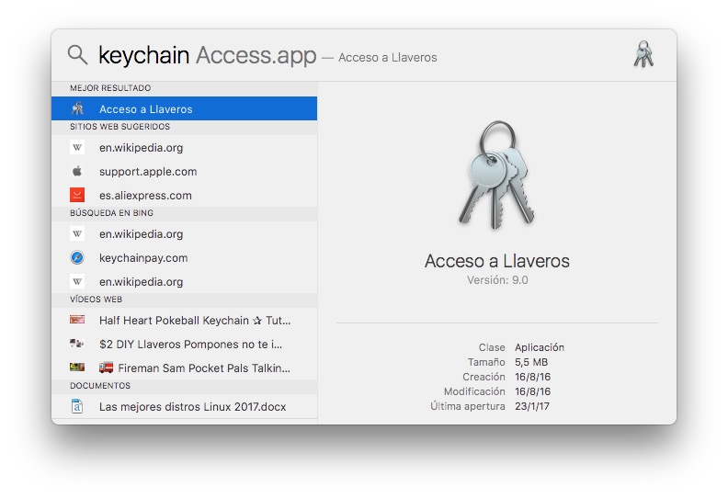
Task: Click the Fireman Sam video thumbnail
Action: (77, 368)
